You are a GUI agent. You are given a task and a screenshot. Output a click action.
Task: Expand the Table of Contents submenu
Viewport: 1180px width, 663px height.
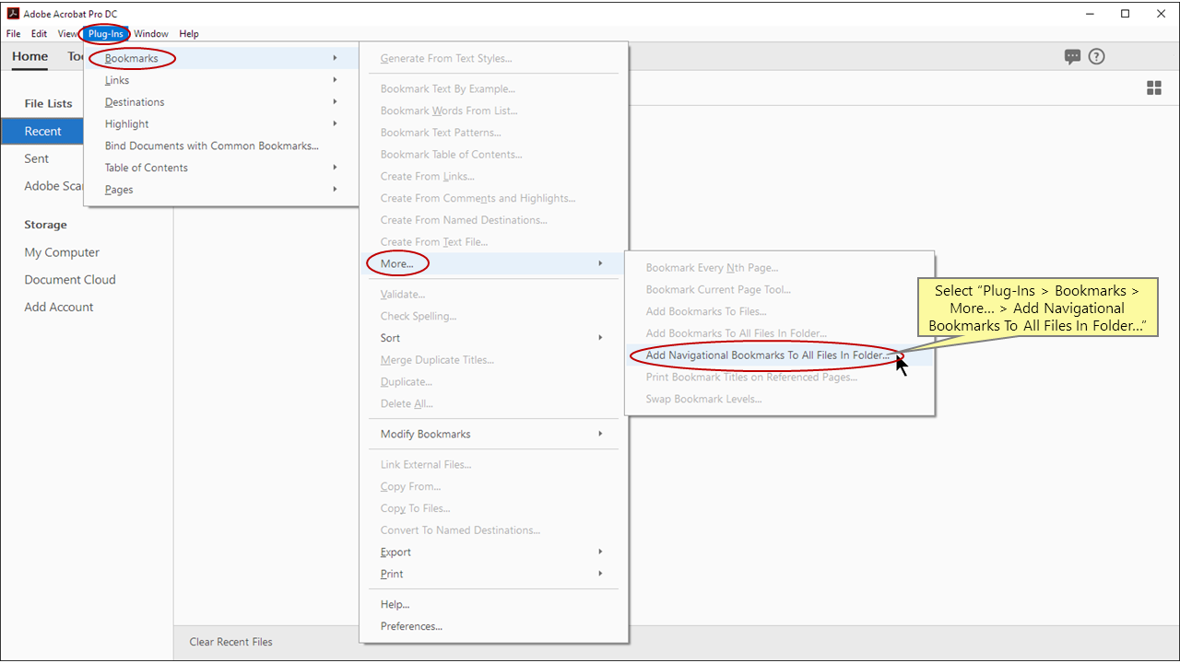pos(147,167)
